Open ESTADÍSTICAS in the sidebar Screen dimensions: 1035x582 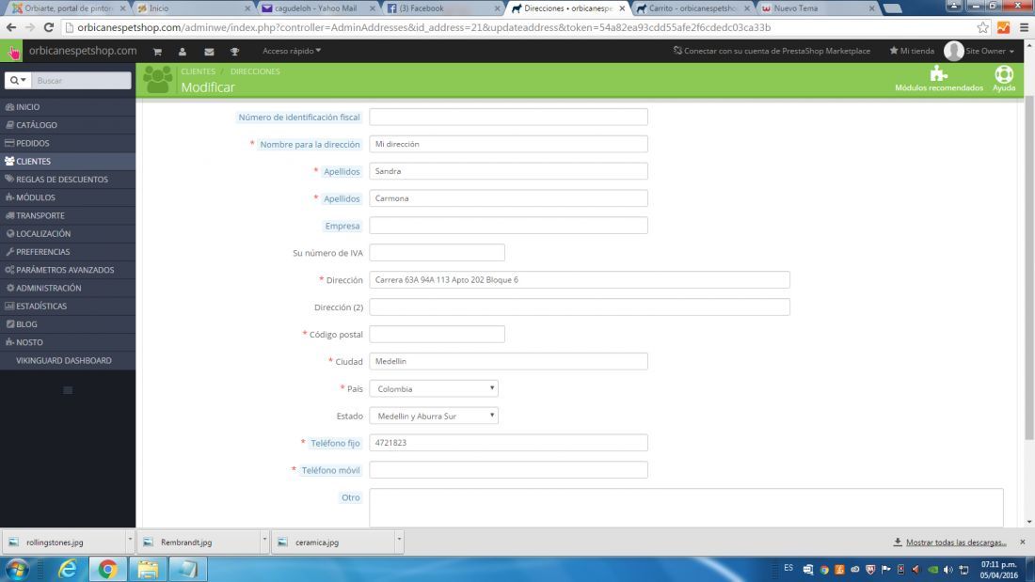(x=68, y=307)
